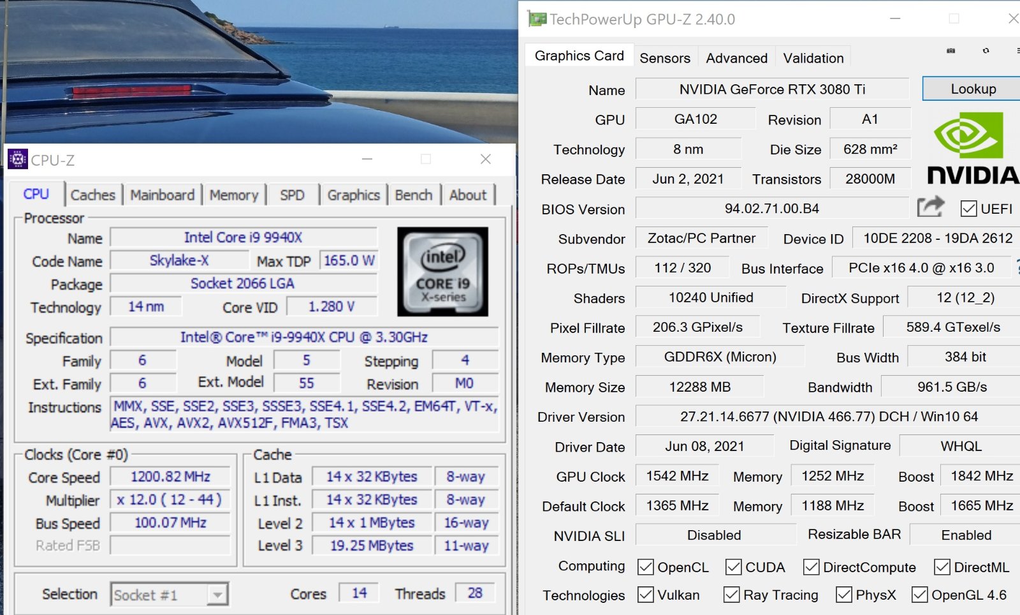The height and width of the screenshot is (615, 1020).
Task: Click the Threads value 28
Action: tap(475, 593)
